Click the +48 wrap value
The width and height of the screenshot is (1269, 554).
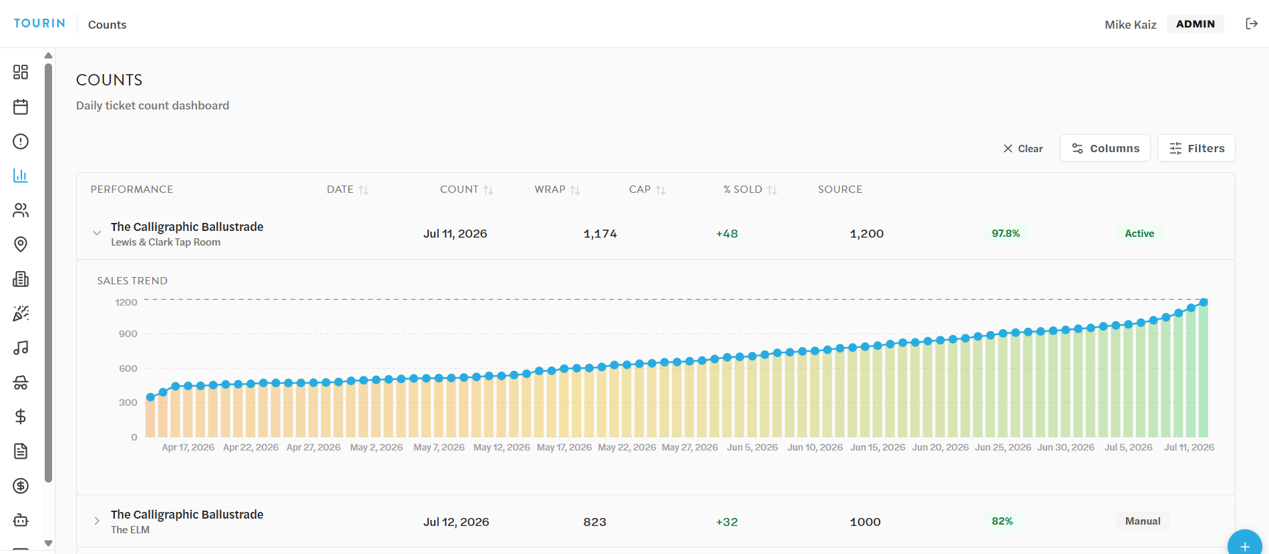coord(727,234)
